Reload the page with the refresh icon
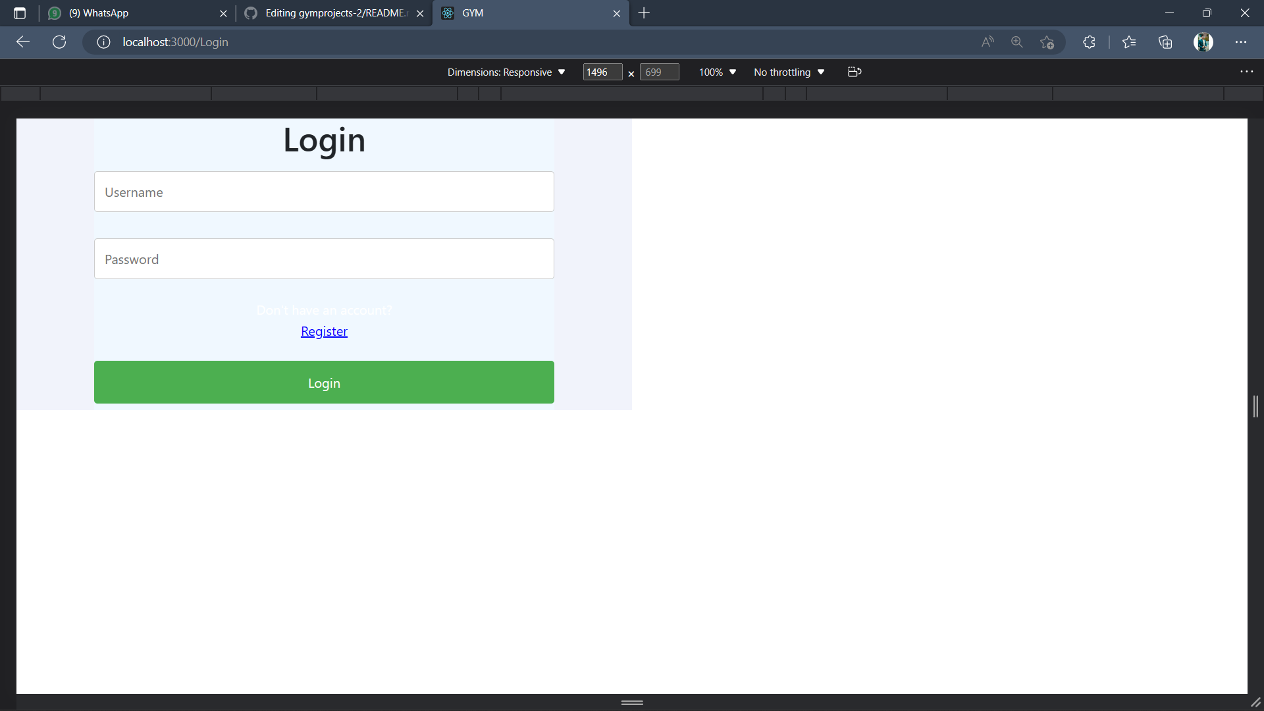This screenshot has width=1264, height=711. point(59,42)
